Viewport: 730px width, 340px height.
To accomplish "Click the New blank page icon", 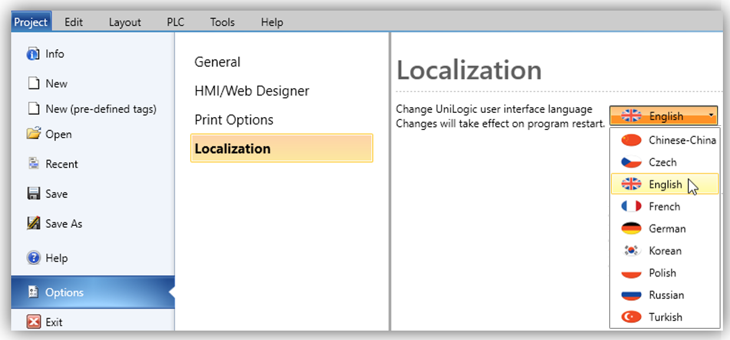I will pyautogui.click(x=34, y=84).
